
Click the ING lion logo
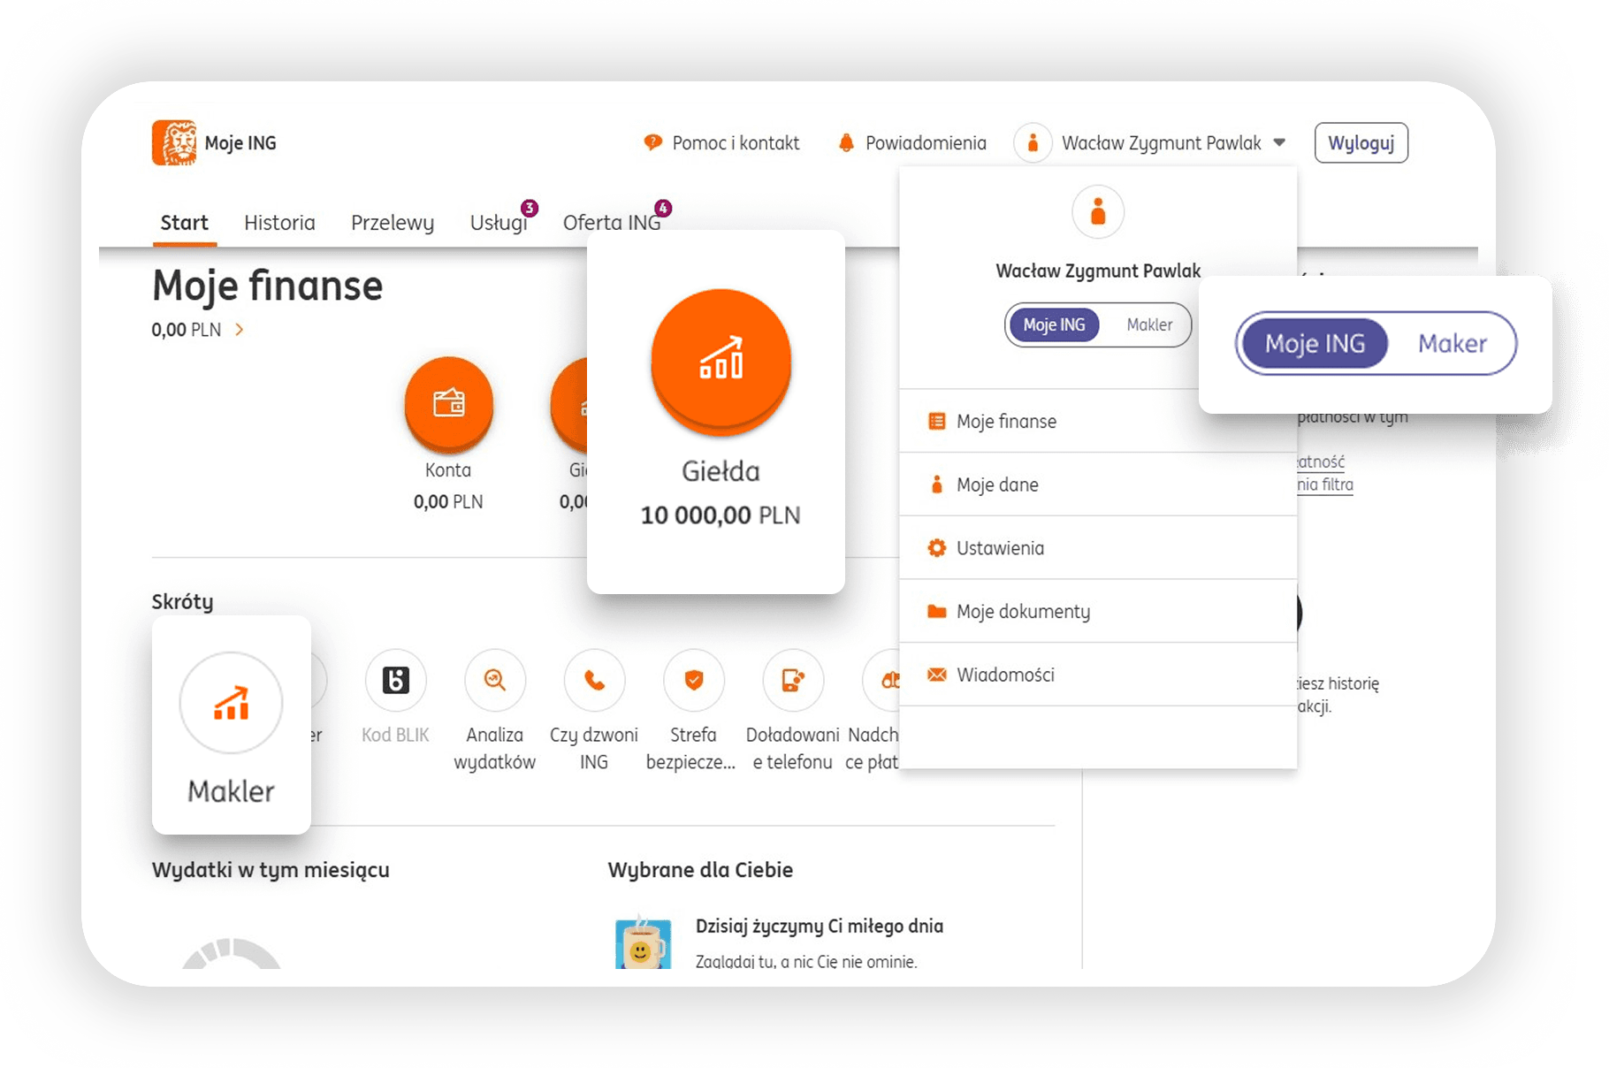click(x=174, y=143)
